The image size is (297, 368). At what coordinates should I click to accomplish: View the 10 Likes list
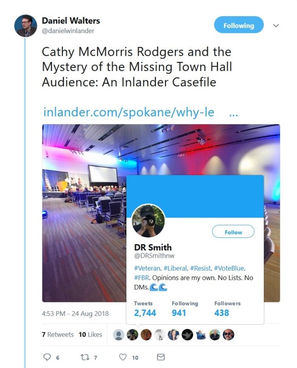(x=90, y=335)
